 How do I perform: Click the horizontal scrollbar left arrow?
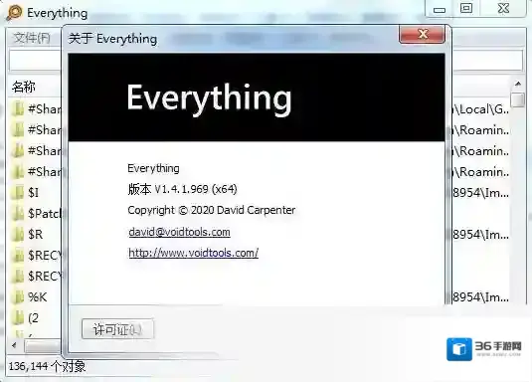click(14, 345)
